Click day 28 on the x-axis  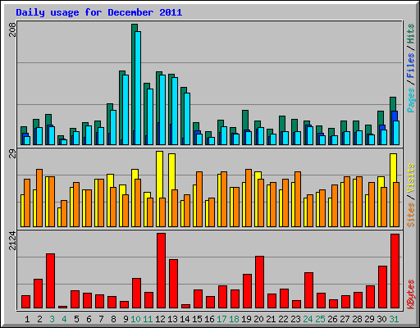(x=357, y=319)
